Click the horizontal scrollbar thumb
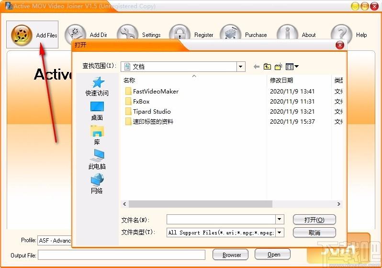Image resolution: width=382 pixels, height=268 pixels. 200,204
